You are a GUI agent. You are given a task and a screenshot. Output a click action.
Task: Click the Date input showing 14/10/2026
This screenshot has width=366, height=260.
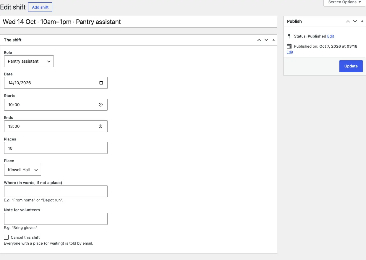(56, 83)
